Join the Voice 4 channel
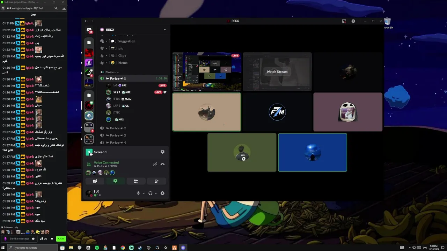447x251 pixels. [x=133, y=142]
